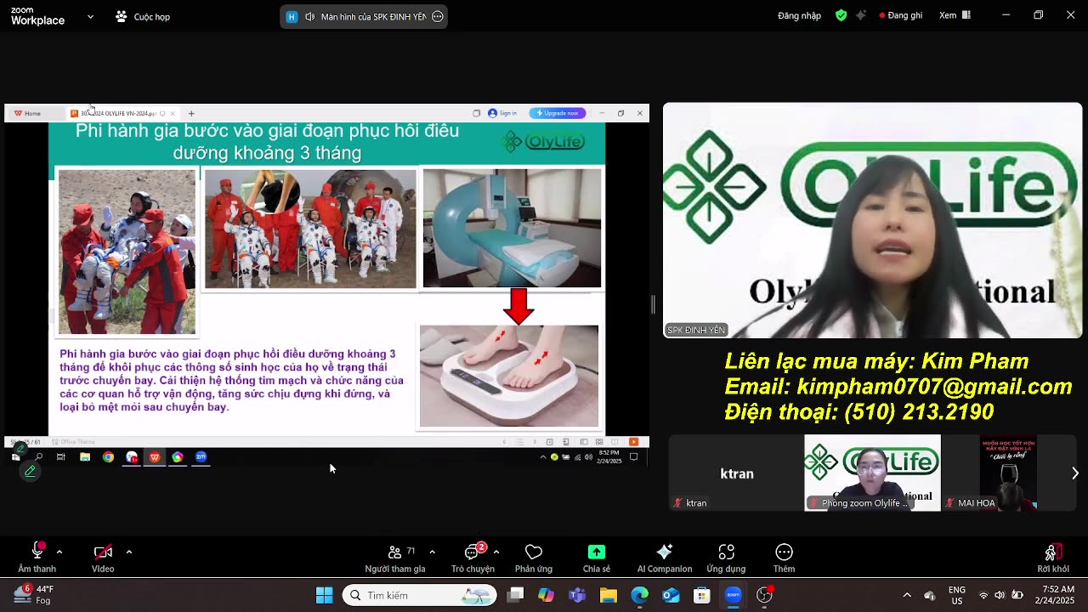Open File Explorer in shared screen taskbar
Viewport: 1088px width, 612px height.
pyautogui.click(x=85, y=457)
